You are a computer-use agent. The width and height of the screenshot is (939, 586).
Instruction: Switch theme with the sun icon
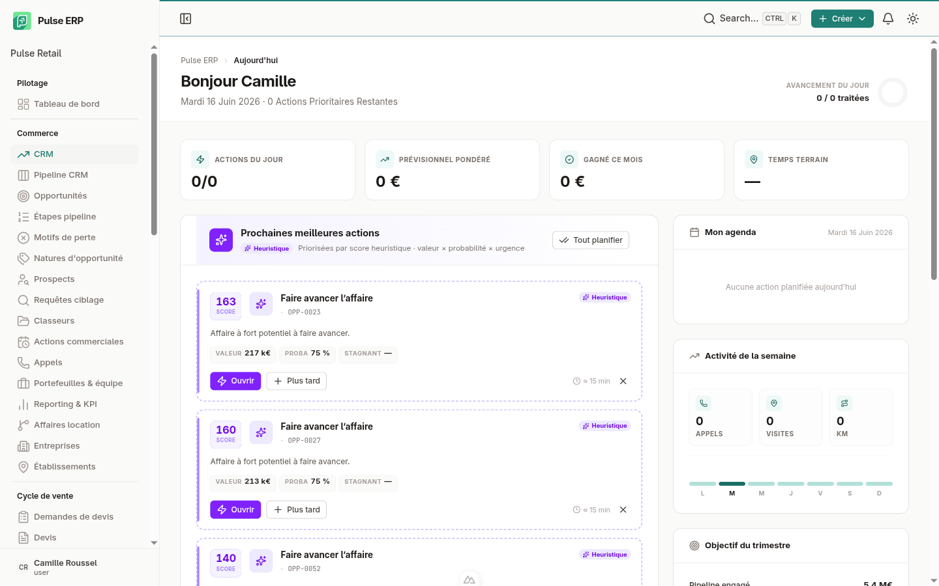tap(913, 19)
